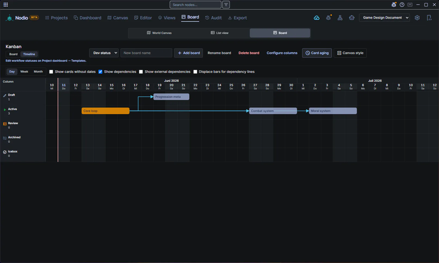Select the Kanban Timeline mode
439x263 pixels.
tap(29, 54)
